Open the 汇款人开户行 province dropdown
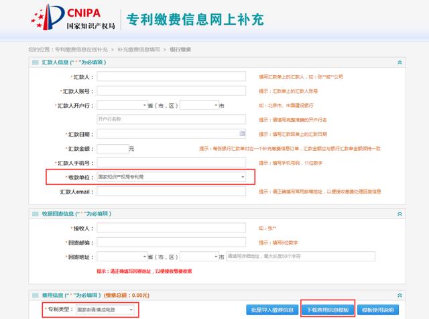 point(122,105)
